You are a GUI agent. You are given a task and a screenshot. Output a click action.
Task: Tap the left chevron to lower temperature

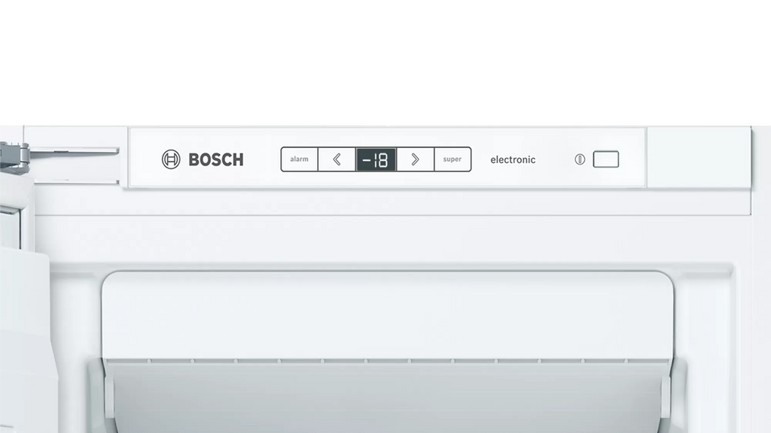337,159
